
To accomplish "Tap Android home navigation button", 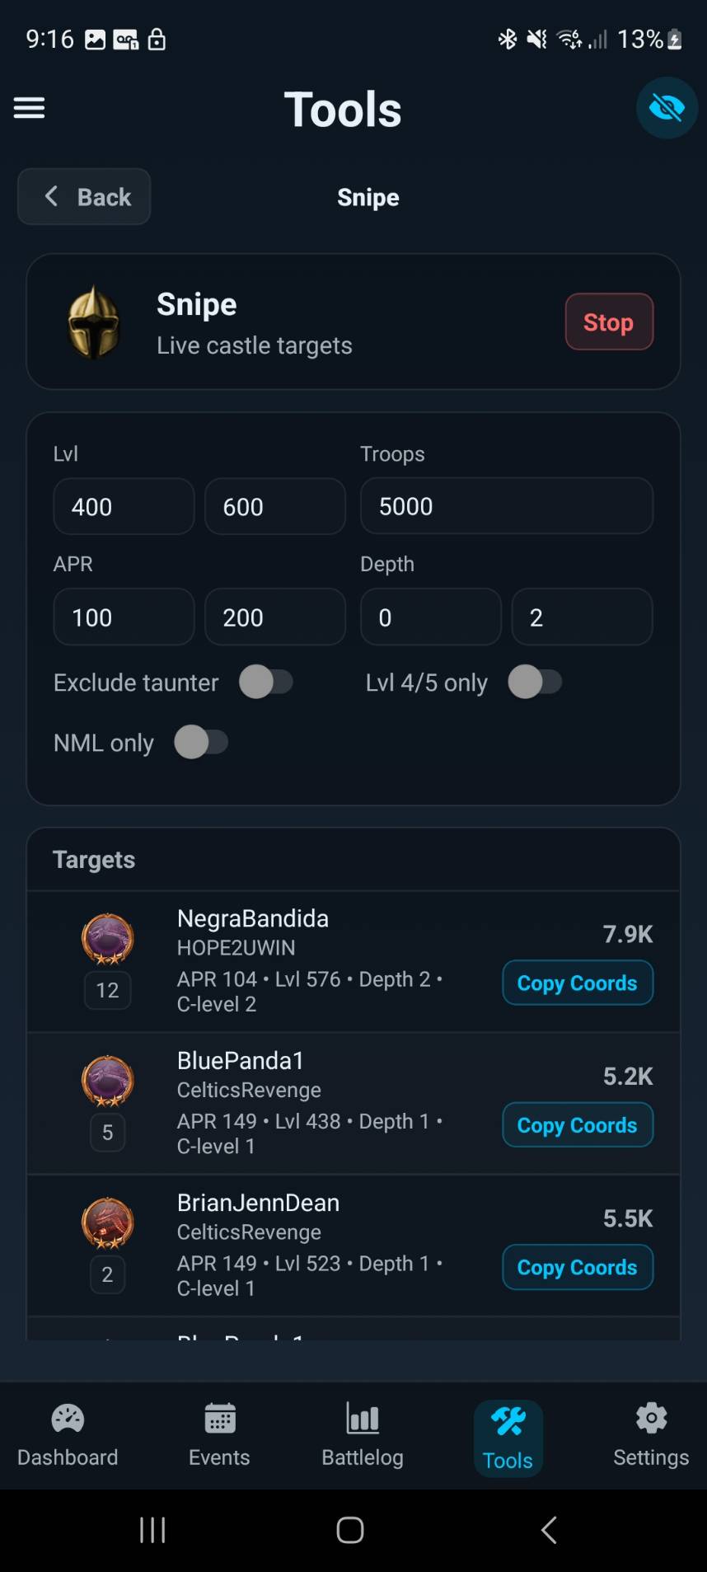I will pyautogui.click(x=350, y=1530).
